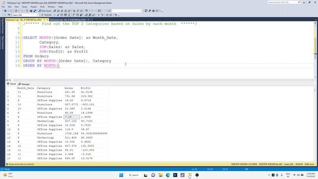Open Microsoft Edge from the taskbar
Viewport: 318px width, 179px height.
(x=168, y=175)
